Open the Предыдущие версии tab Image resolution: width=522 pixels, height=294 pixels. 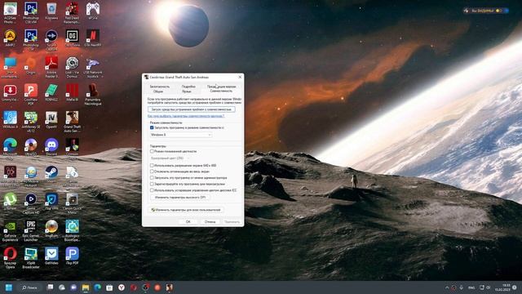pyautogui.click(x=222, y=87)
